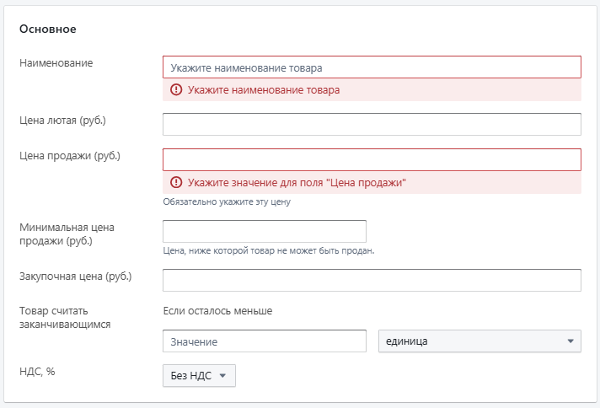The width and height of the screenshot is (600, 408).
Task: Click the Закупочная цена input field
Action: click(x=372, y=280)
